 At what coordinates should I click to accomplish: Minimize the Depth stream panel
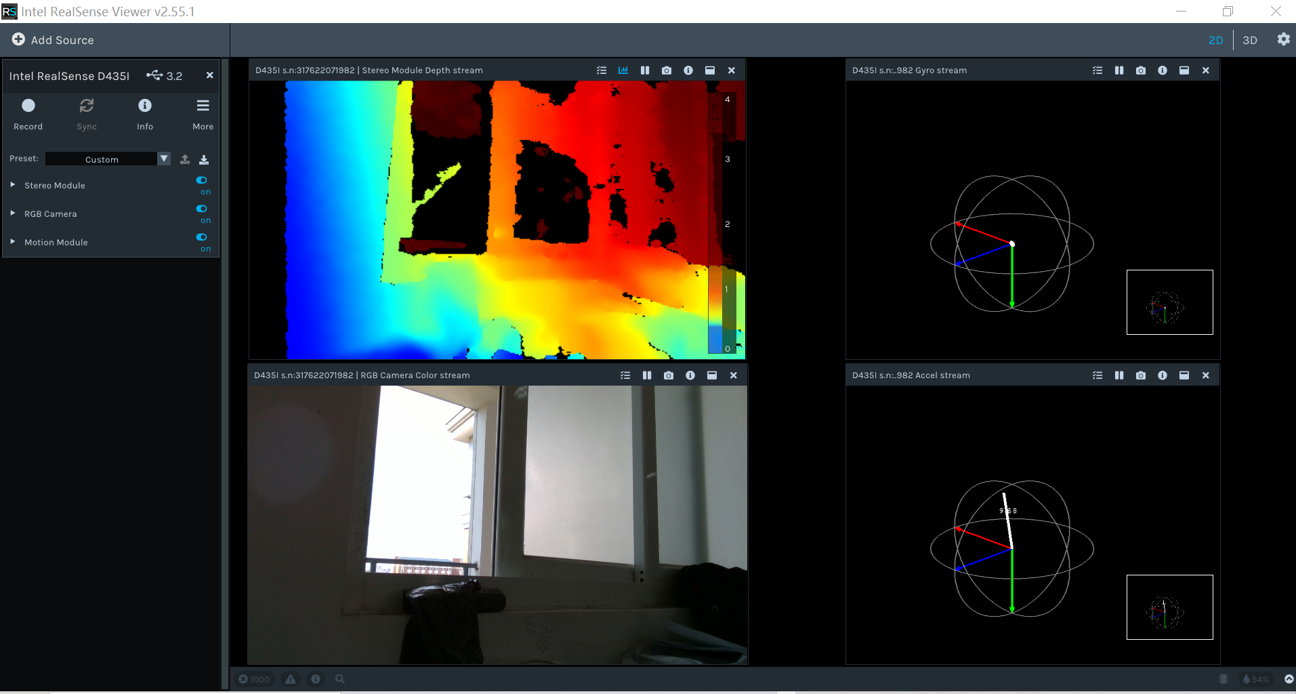click(x=710, y=70)
